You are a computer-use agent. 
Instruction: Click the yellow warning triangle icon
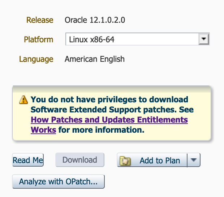click(x=23, y=100)
